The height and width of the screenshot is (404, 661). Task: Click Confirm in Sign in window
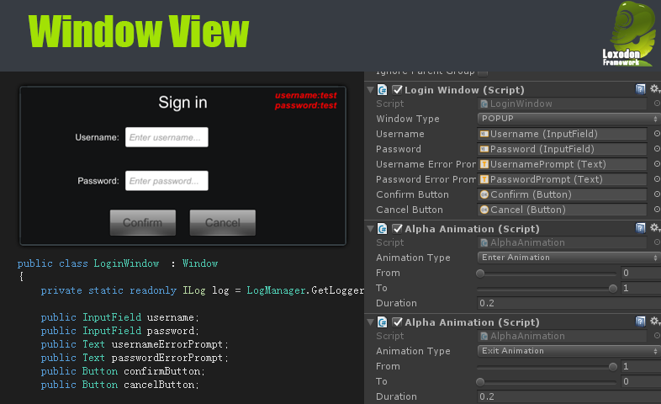coord(142,223)
